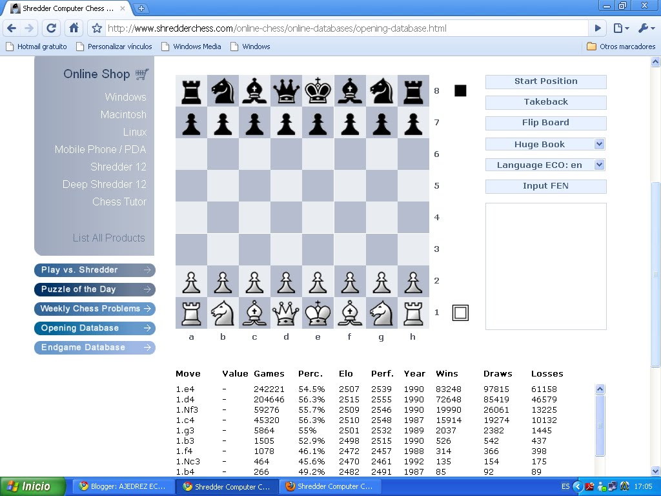Select the white bishop on f1
This screenshot has width=661, height=496.
[x=349, y=313]
